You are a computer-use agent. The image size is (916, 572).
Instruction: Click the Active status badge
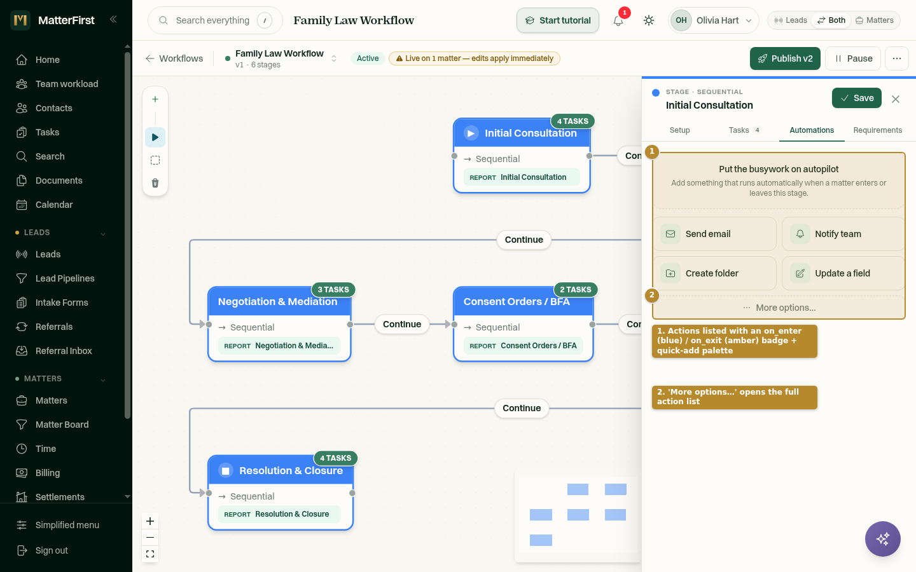coord(368,58)
